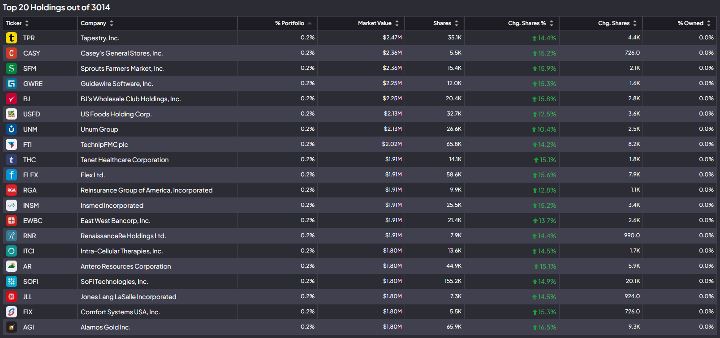Click the Antero Resources AR logo icon
This screenshot has height=338, width=720.
11,266
